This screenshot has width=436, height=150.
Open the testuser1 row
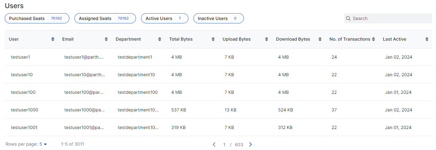pos(219,57)
